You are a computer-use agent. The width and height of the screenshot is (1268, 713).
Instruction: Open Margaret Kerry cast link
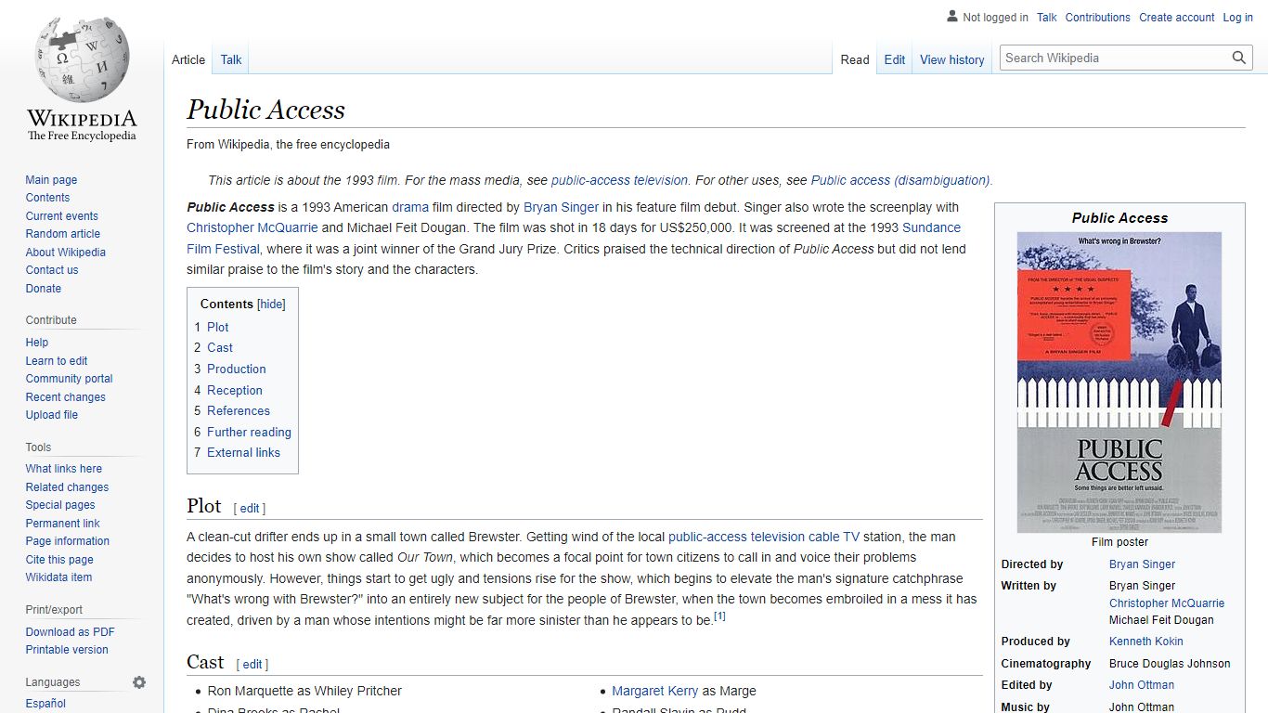(x=654, y=691)
